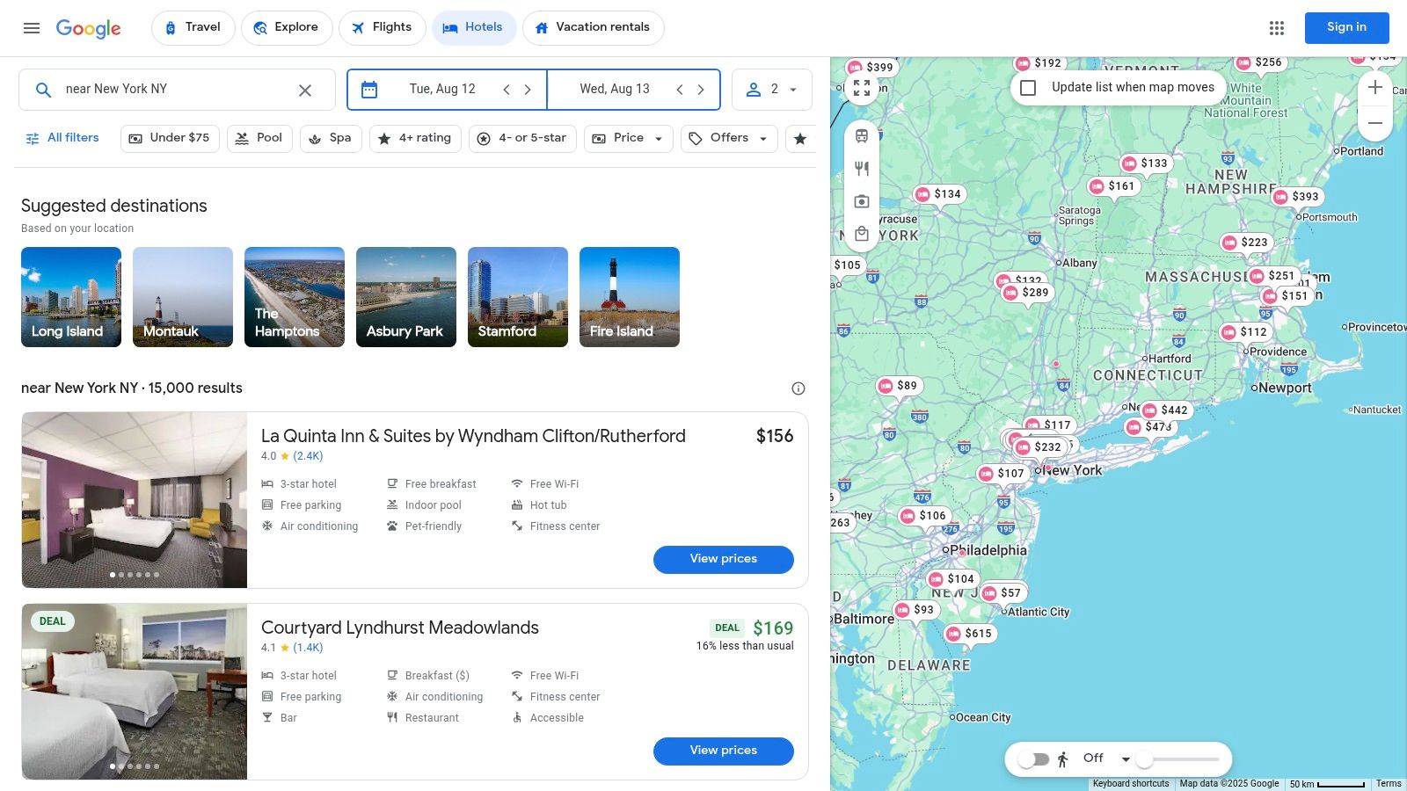Click the Google logo
This screenshot has height=791, width=1407.
pos(89,28)
